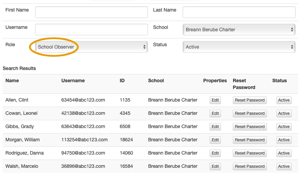Viewport: 302px width, 178px height.
Task: Click the Username column header
Action: [73, 81]
